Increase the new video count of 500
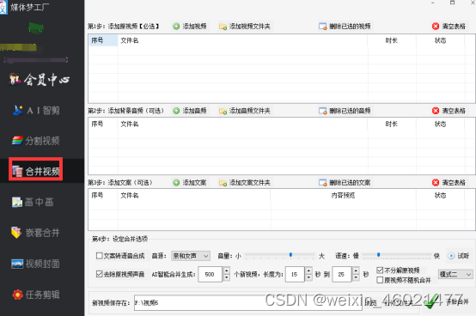This screenshot has width=476, height=316. [227, 270]
